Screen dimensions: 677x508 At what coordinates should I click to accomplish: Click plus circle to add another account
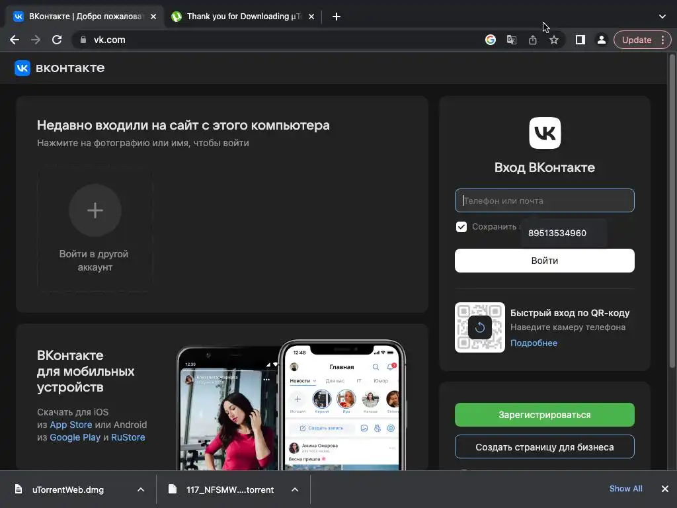click(95, 210)
